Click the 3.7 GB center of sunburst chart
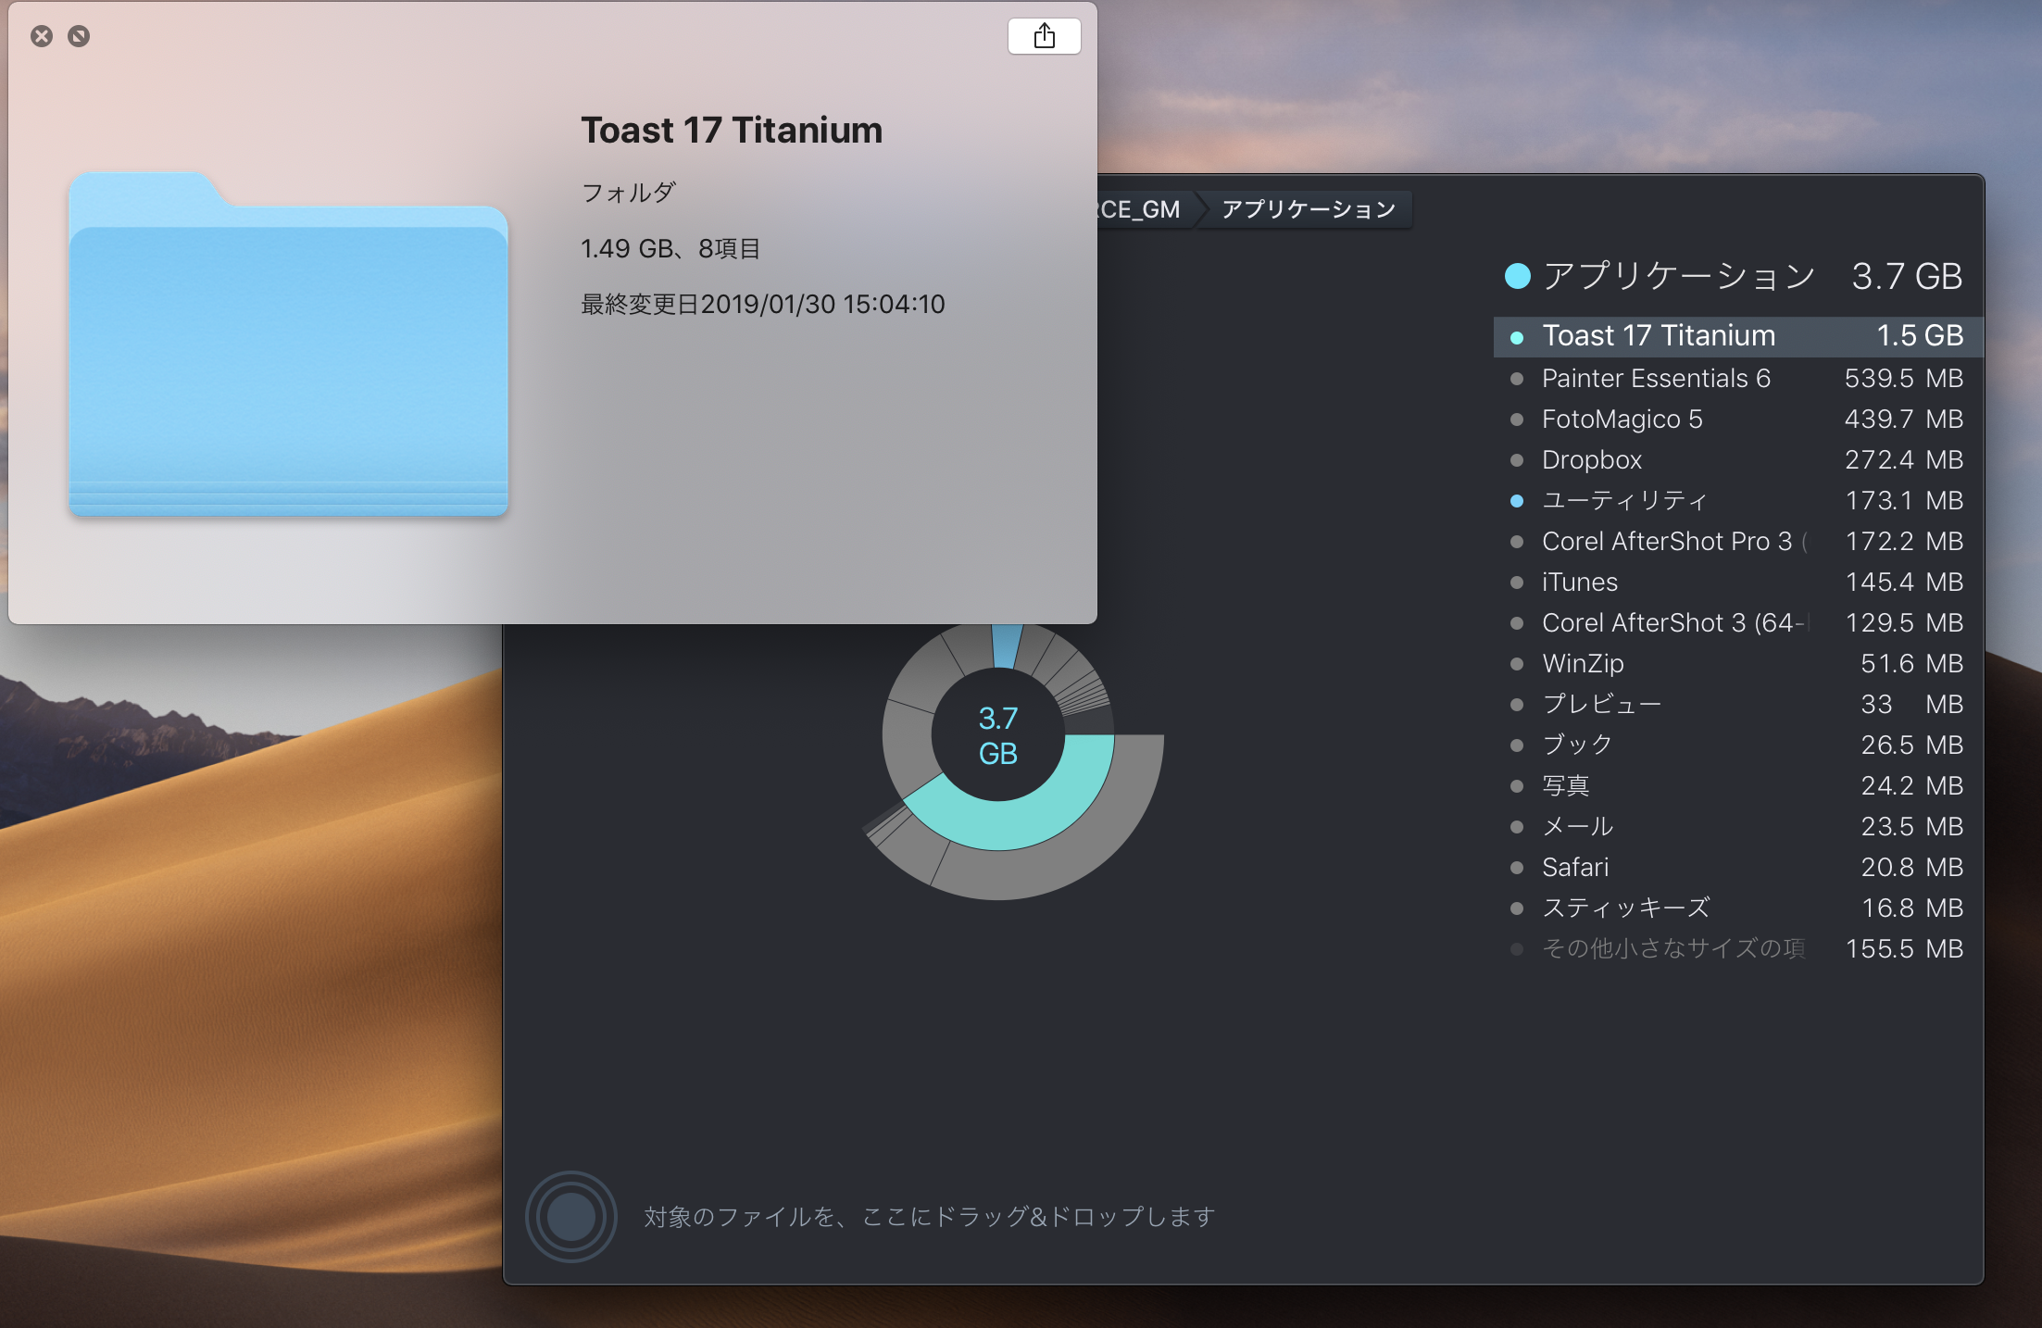2042x1328 pixels. (997, 735)
